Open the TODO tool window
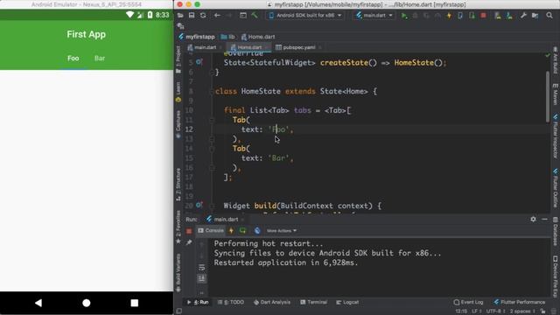Viewport: 560px width, 315px height. tap(231, 302)
